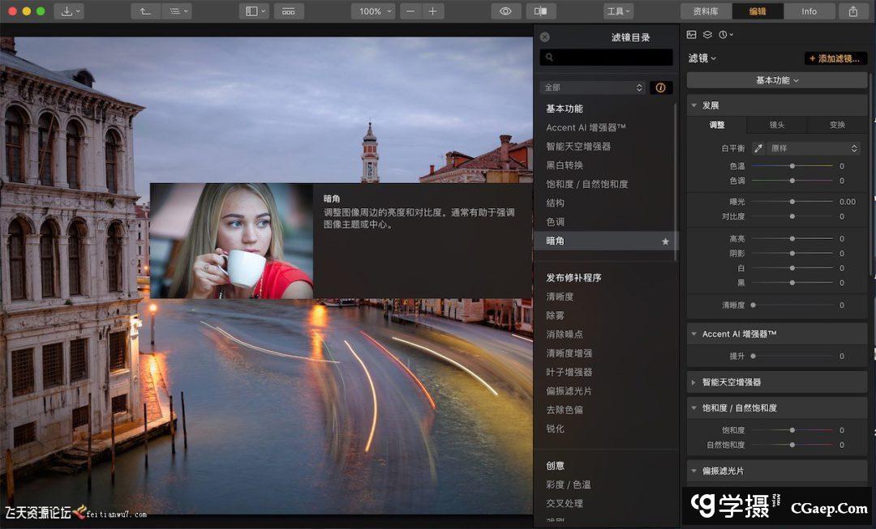
Task: Open the 基本功能 workspace dropdown
Action: click(x=777, y=80)
